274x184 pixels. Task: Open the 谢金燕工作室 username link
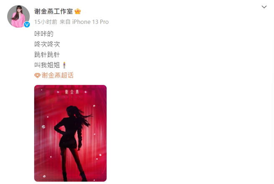(53, 11)
